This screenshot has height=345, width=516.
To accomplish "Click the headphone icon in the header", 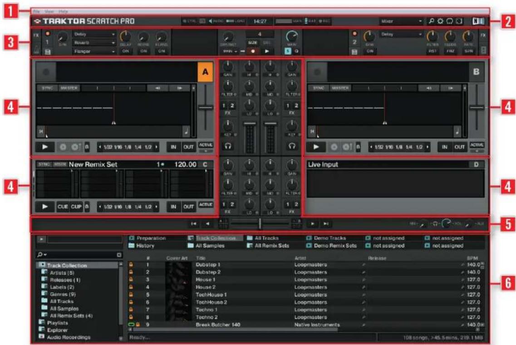I will (x=450, y=21).
